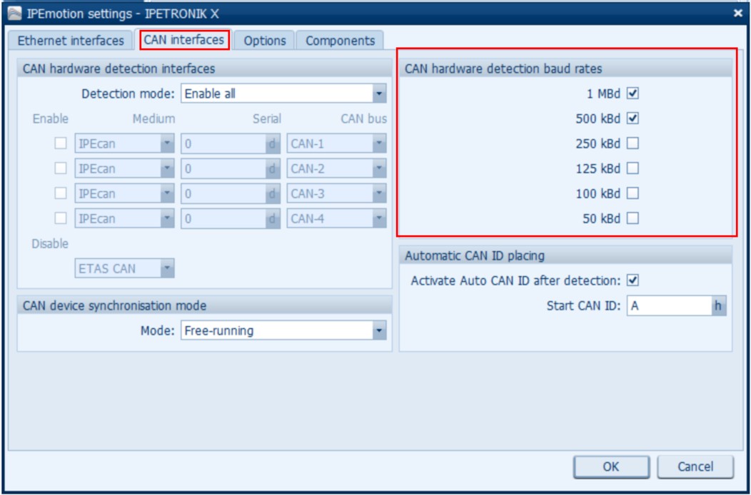Open the ETAS CAN disable dropdown
The image size is (751, 495).
coord(167,269)
